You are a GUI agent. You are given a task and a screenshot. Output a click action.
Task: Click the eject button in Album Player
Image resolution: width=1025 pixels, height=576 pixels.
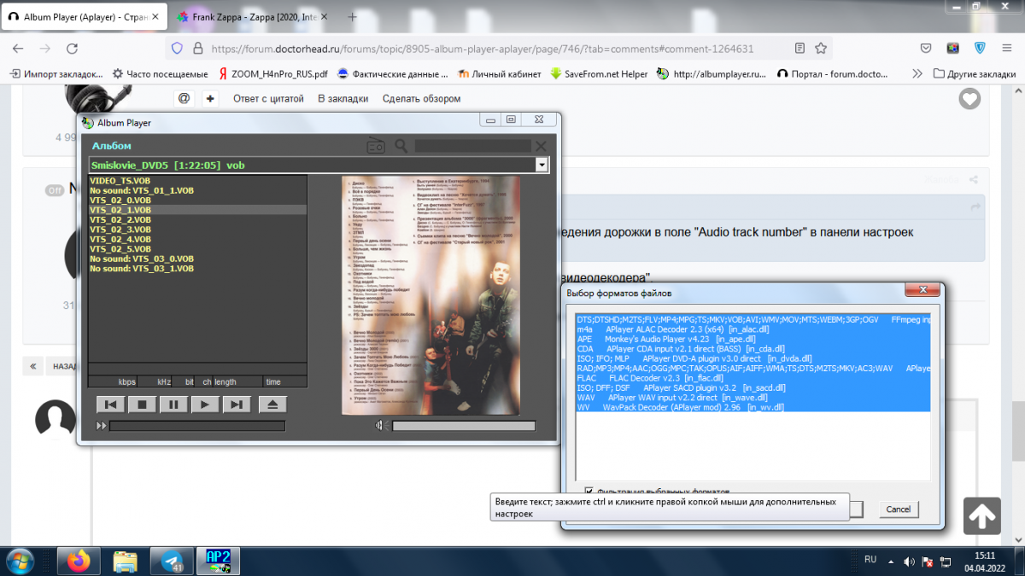point(272,404)
